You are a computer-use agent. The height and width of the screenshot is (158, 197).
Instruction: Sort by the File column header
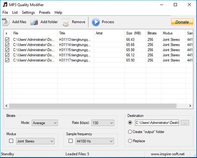pos(34,33)
